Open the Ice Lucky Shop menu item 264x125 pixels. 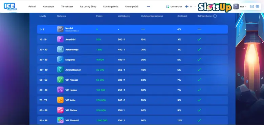point(88,6)
